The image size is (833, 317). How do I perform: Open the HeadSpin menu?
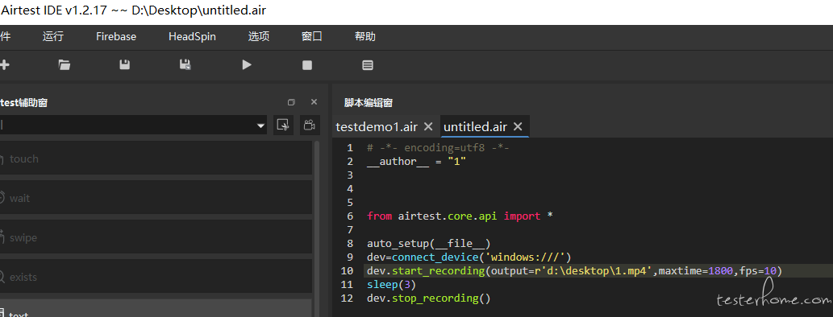click(x=192, y=36)
